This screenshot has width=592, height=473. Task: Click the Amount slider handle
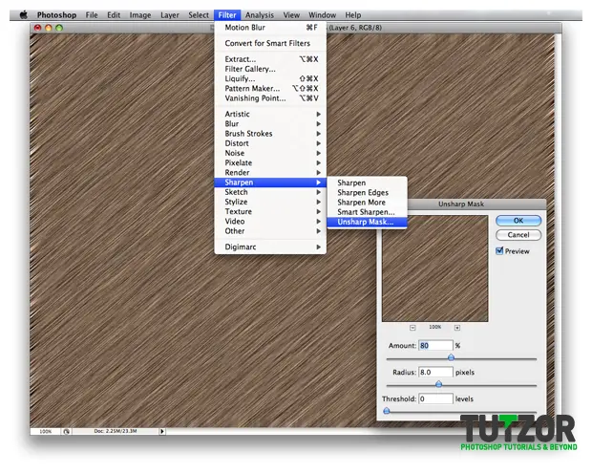[452, 357]
